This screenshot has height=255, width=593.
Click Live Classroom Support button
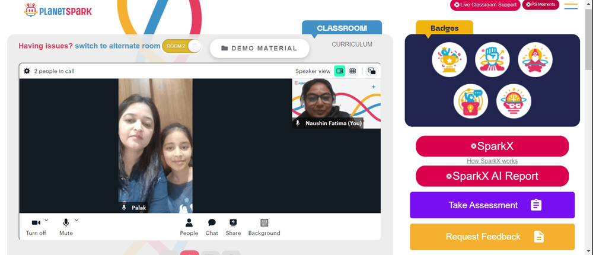(x=485, y=5)
